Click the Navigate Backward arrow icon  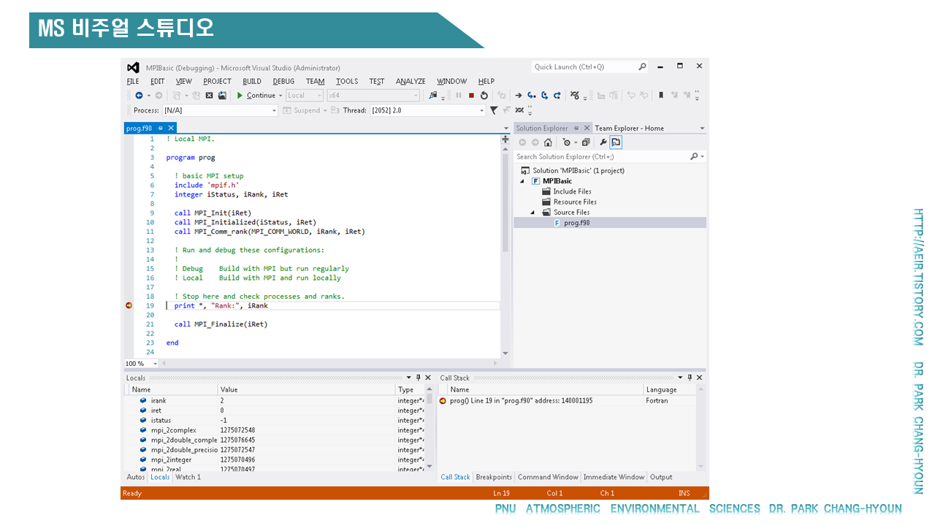click(x=139, y=95)
